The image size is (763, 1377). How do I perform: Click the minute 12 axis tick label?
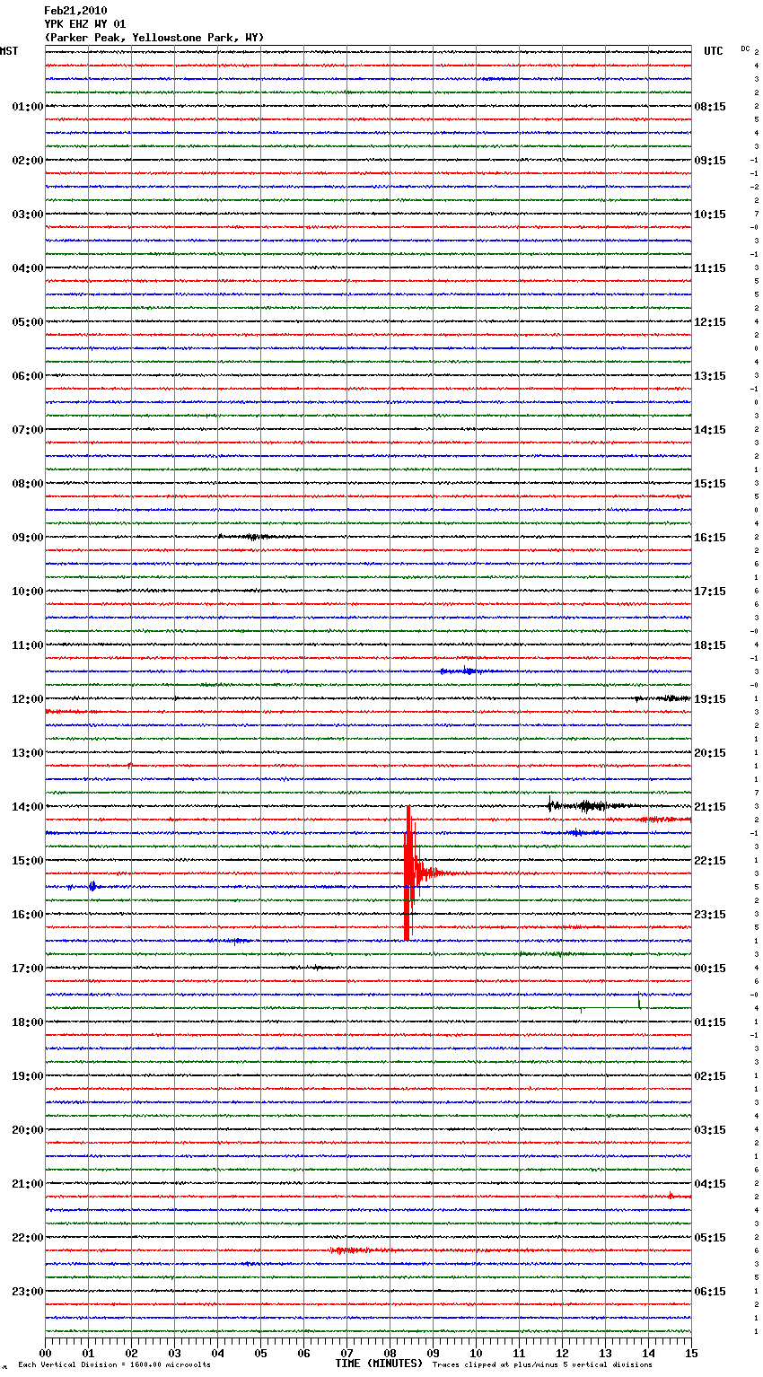(x=563, y=1353)
